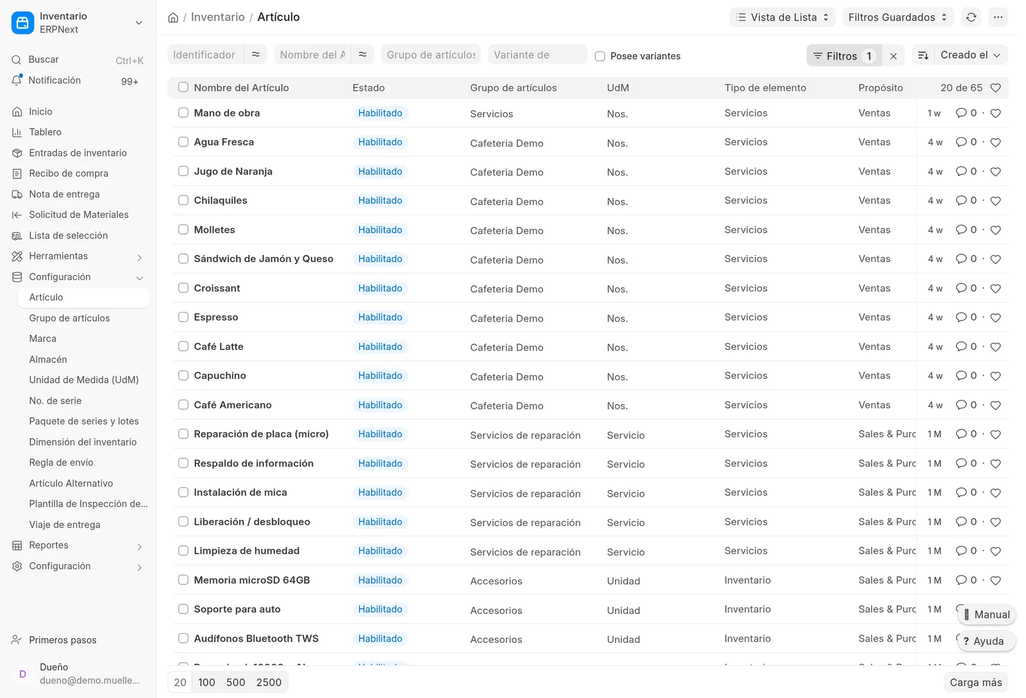Open the Filtros Guardados dropdown
Image resolution: width=1026 pixels, height=698 pixels.
pyautogui.click(x=898, y=17)
